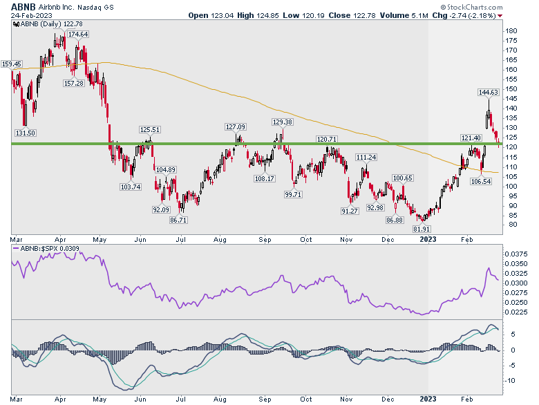Image resolution: width=539 pixels, height=405 pixels.
Task: Click the 108.17 price label
Action: pyautogui.click(x=265, y=178)
